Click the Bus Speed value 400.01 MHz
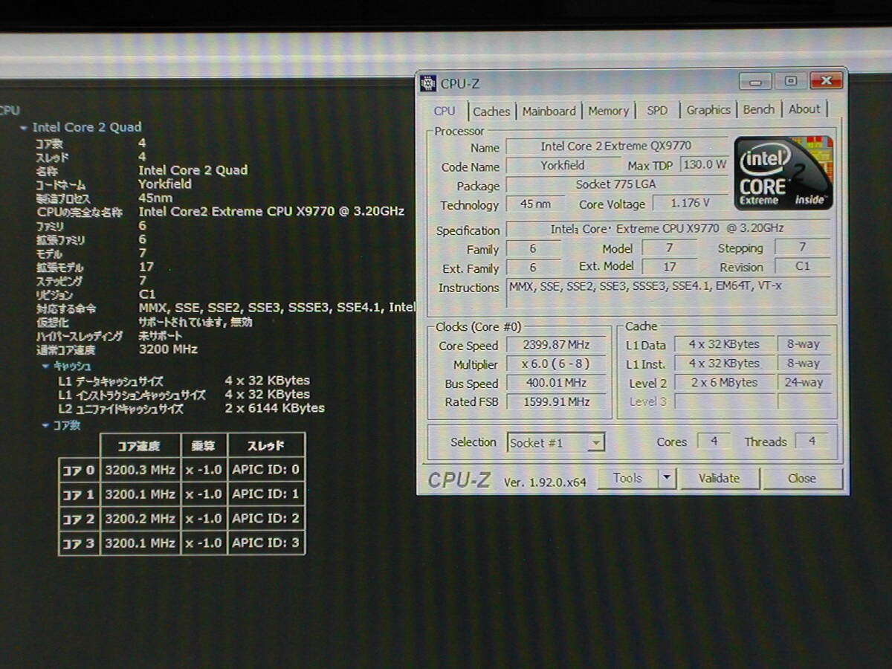 point(555,383)
